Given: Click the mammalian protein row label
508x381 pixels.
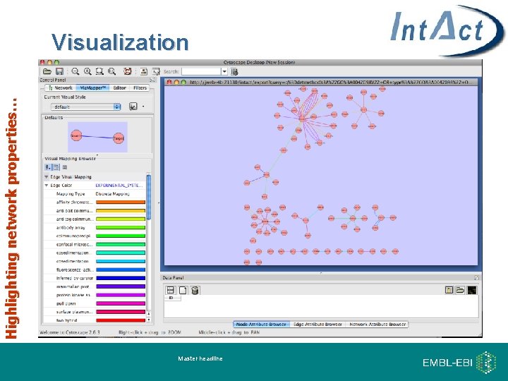Looking at the screenshot, I should coord(73,286).
